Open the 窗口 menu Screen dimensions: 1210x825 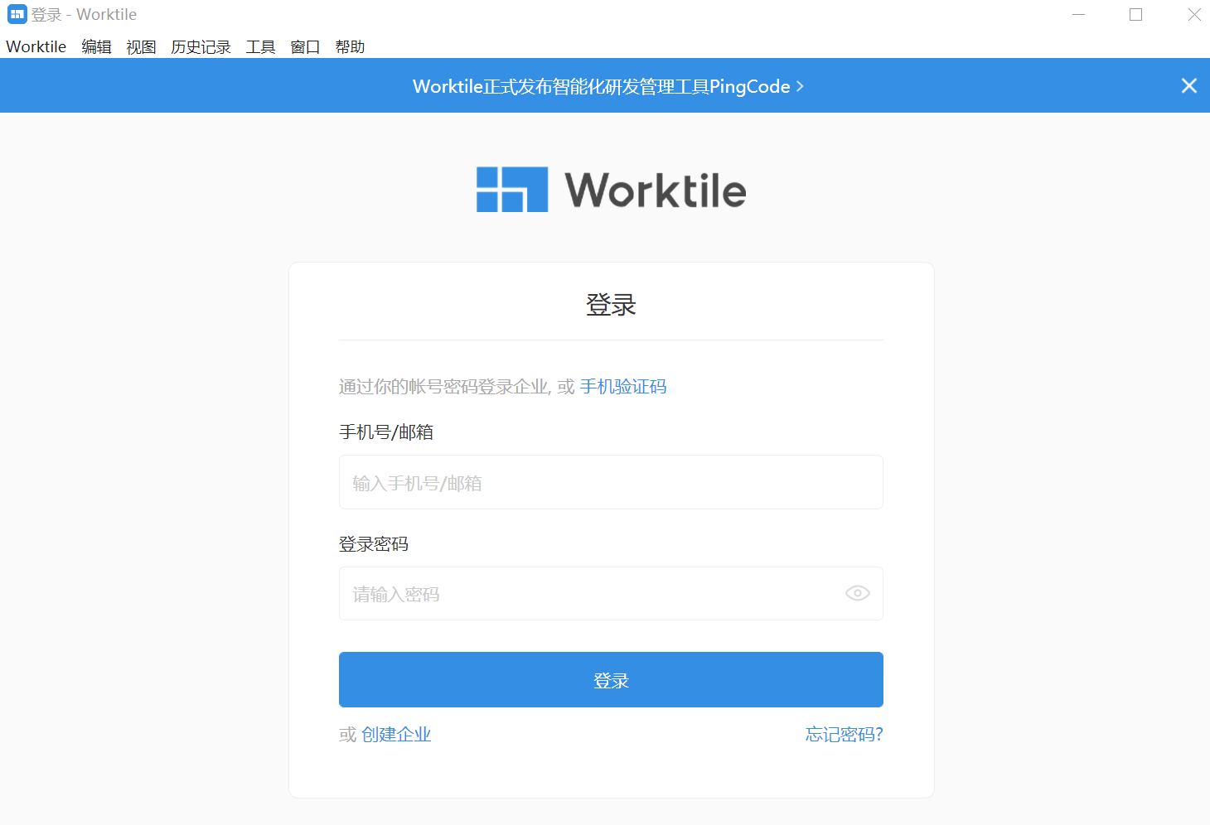[x=305, y=47]
